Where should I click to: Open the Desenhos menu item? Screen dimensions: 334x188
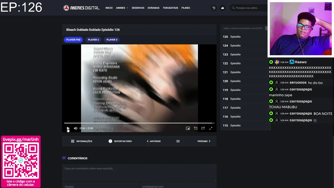click(138, 8)
